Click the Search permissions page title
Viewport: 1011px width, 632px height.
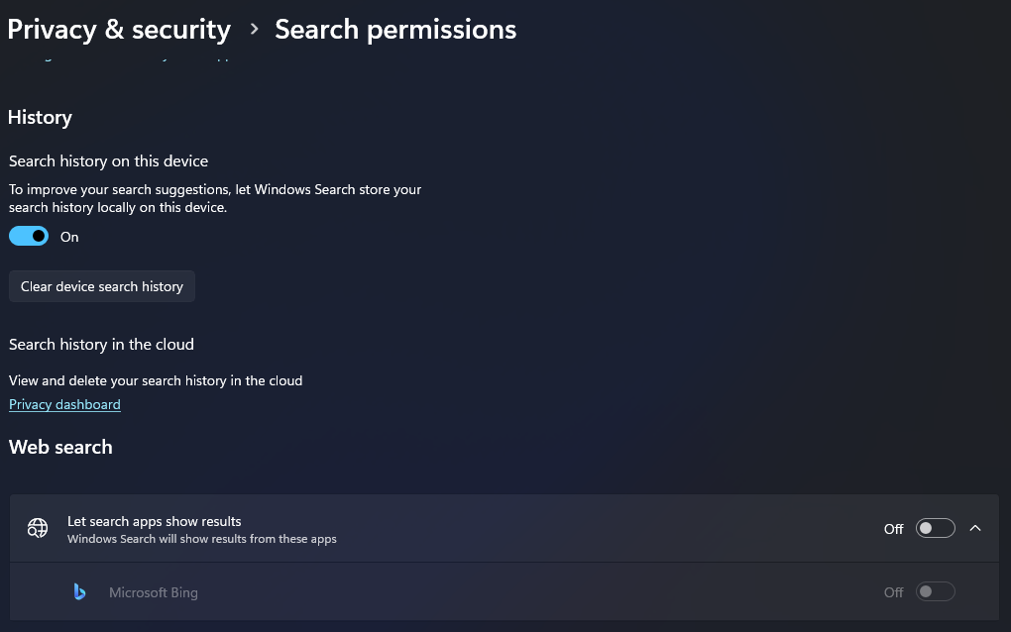395,30
